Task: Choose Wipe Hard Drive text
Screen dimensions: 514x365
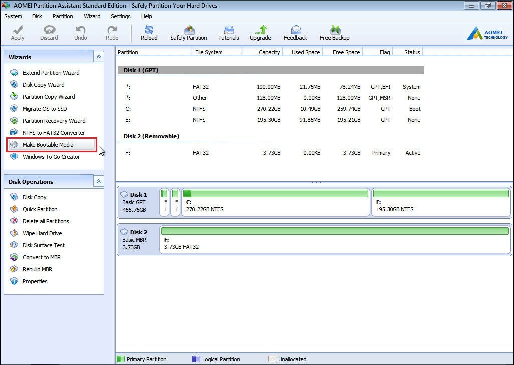Action: 42,233
